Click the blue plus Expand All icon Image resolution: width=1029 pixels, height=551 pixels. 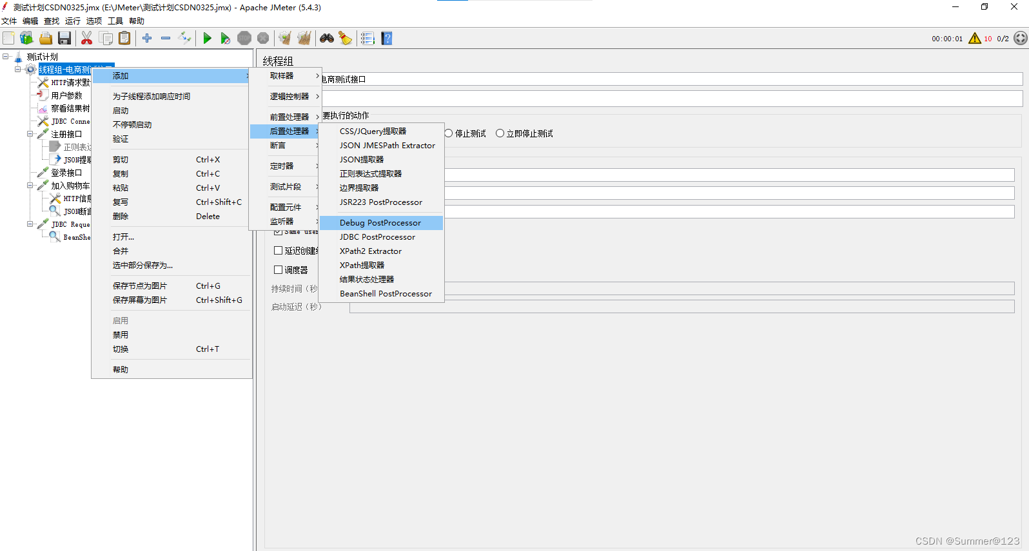[x=147, y=38]
